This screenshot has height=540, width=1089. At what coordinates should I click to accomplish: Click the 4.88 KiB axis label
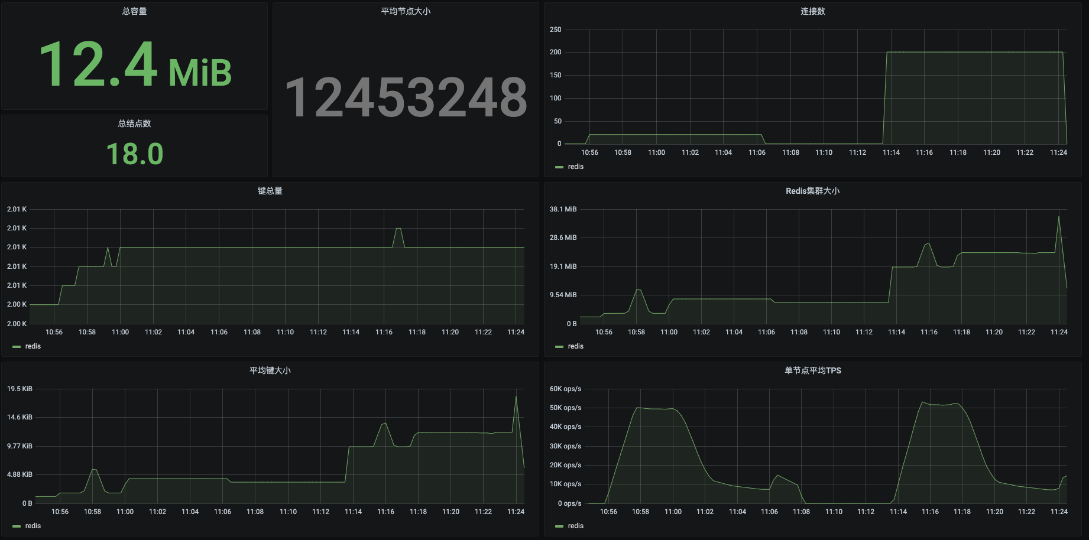point(20,474)
